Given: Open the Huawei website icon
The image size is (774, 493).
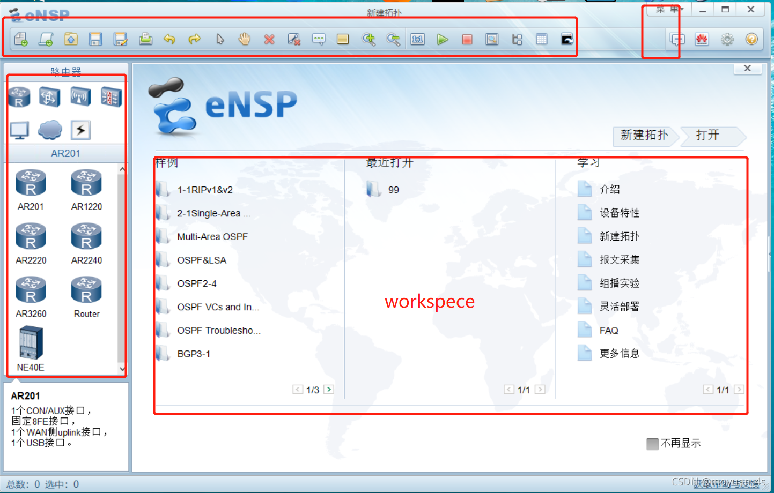Looking at the screenshot, I should click(x=702, y=39).
